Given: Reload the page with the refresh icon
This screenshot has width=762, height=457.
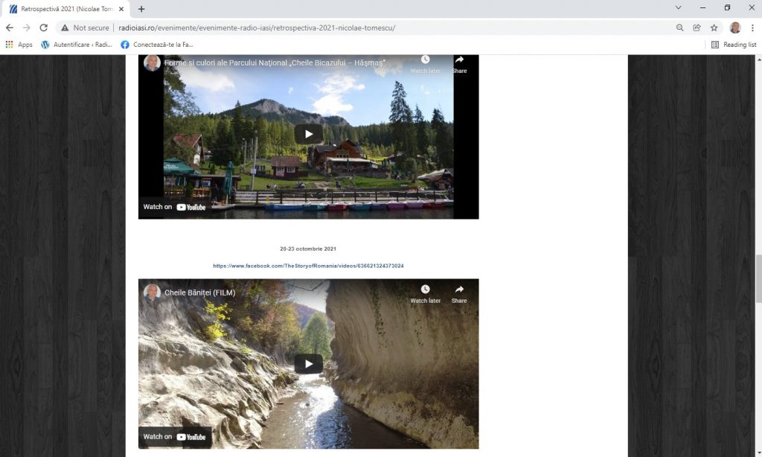Looking at the screenshot, I should 43,28.
